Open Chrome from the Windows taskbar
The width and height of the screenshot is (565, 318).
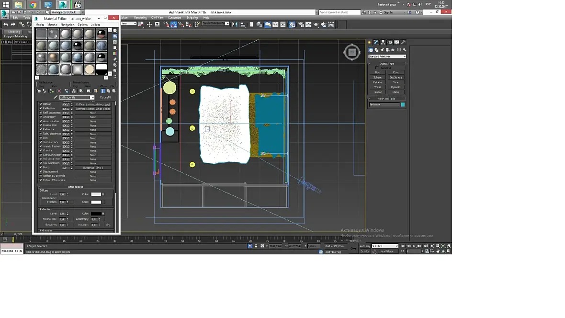click(34, 5)
